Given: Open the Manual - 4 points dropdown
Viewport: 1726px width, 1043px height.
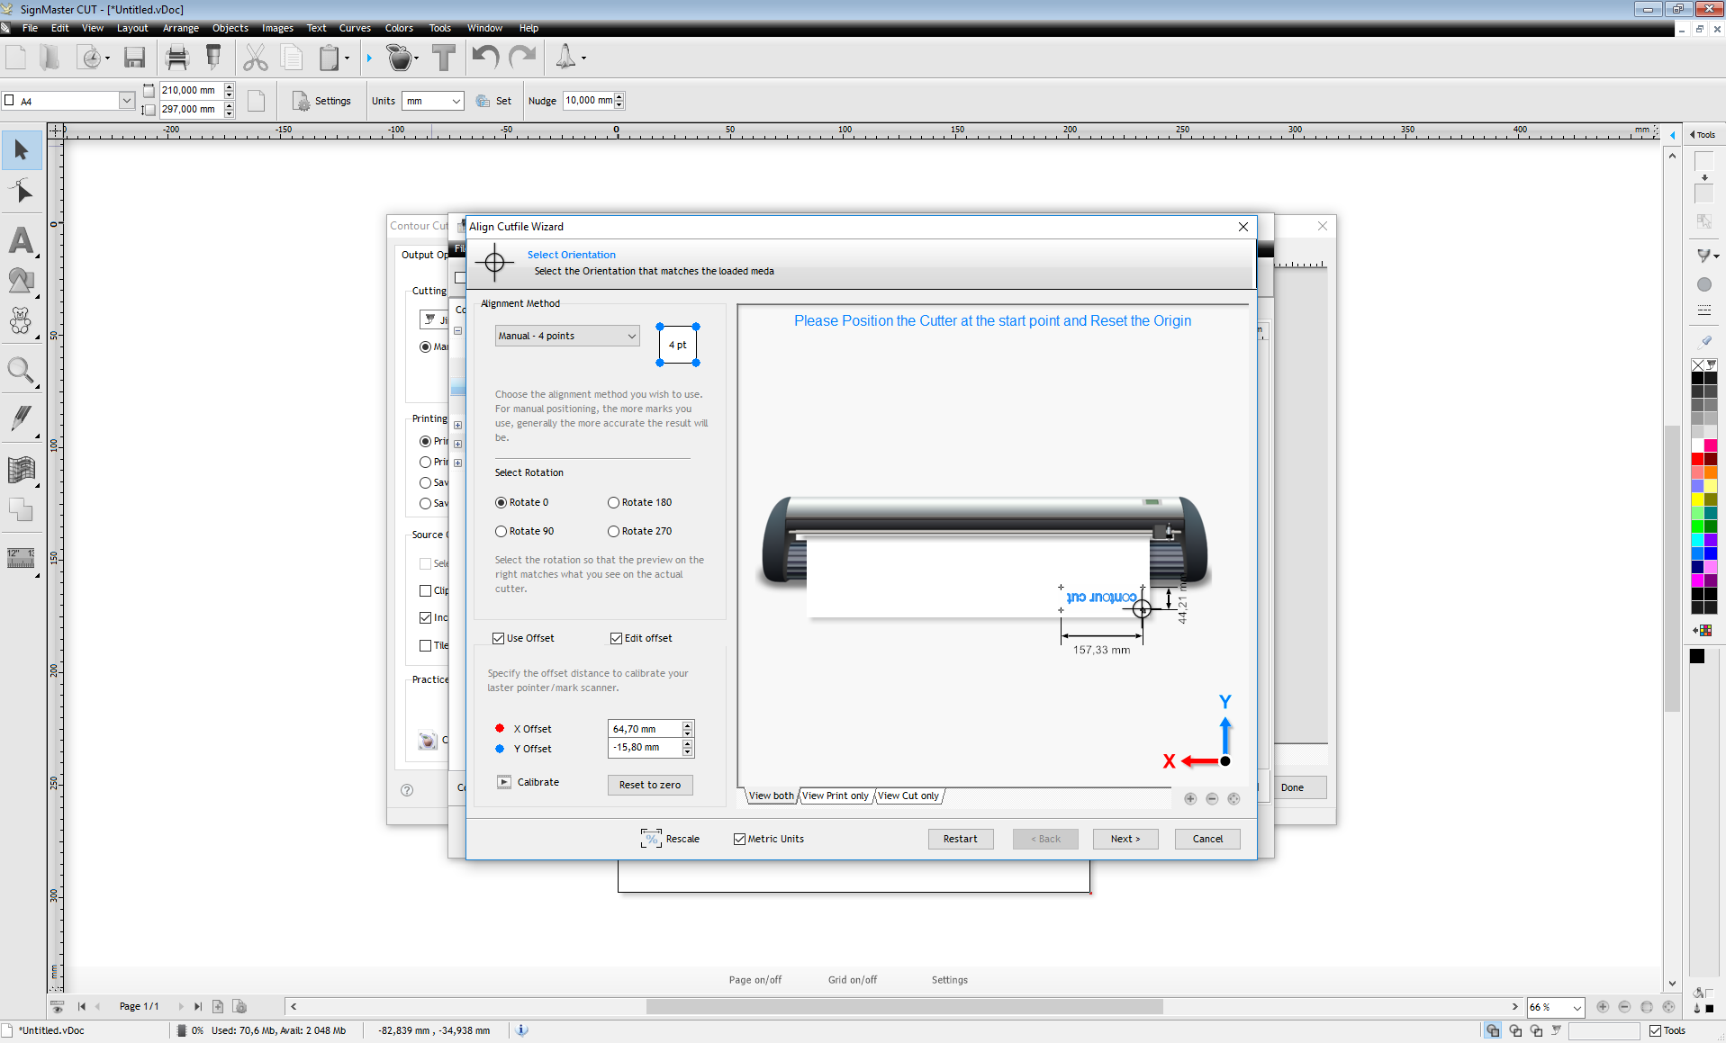Looking at the screenshot, I should 567,336.
